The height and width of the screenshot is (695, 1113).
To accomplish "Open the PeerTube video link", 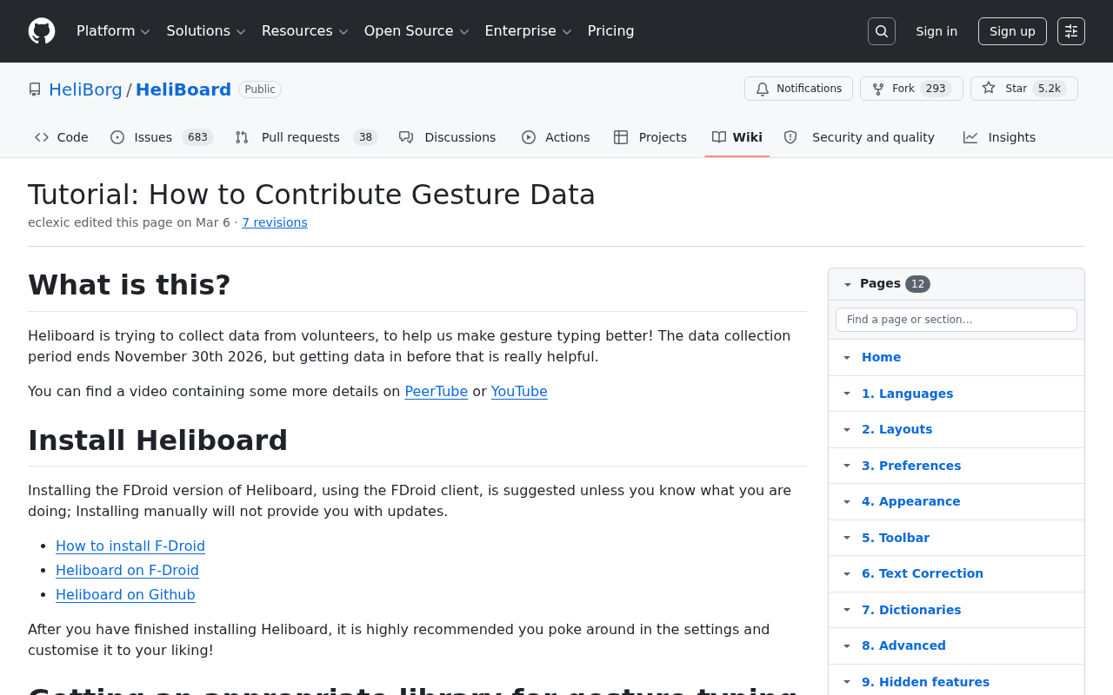I will (x=437, y=392).
